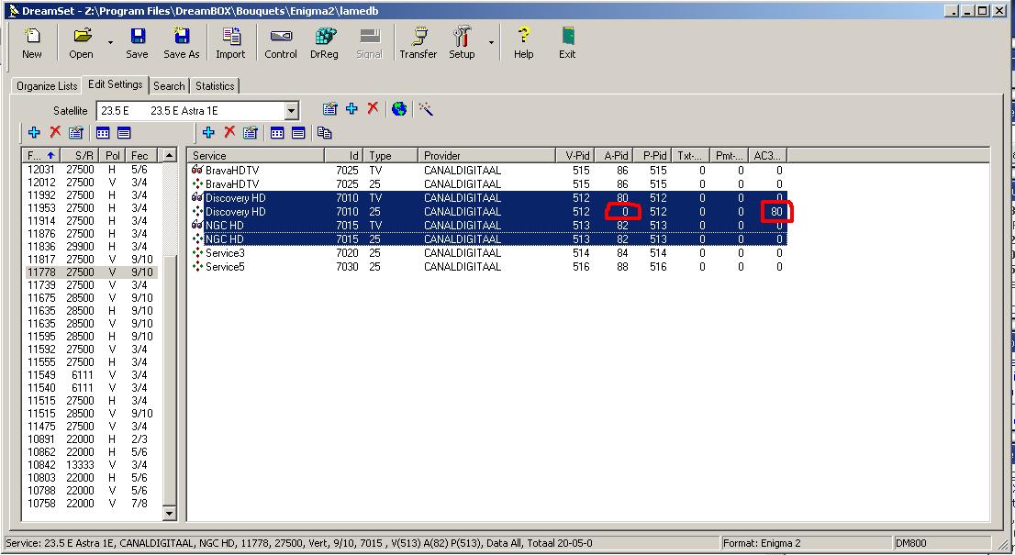Add a transponder using the plus icon
The width and height of the screenshot is (1015, 555).
pyautogui.click(x=34, y=133)
